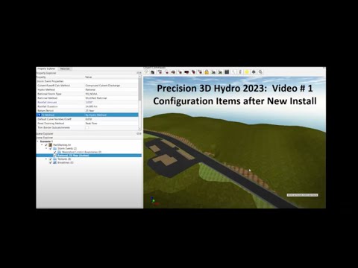Switch to the Materials tab

(x=65, y=68)
